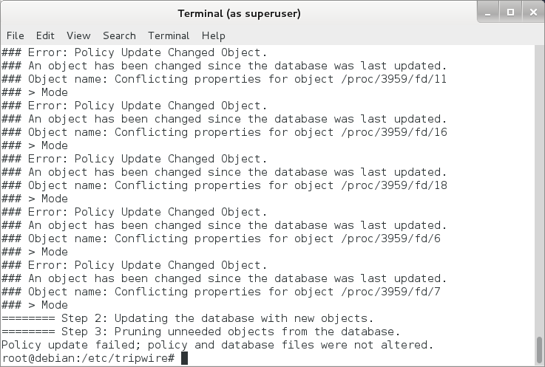The image size is (545, 367).
Task: Click the line mentioning /proc/3959/fd/6
Action: tap(221, 239)
